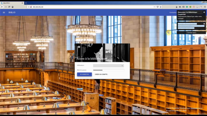Image resolution: width=207 pixels, height=116 pixels.
Task: Click the Accès à la bibliothèque heading
Action: click(92, 59)
